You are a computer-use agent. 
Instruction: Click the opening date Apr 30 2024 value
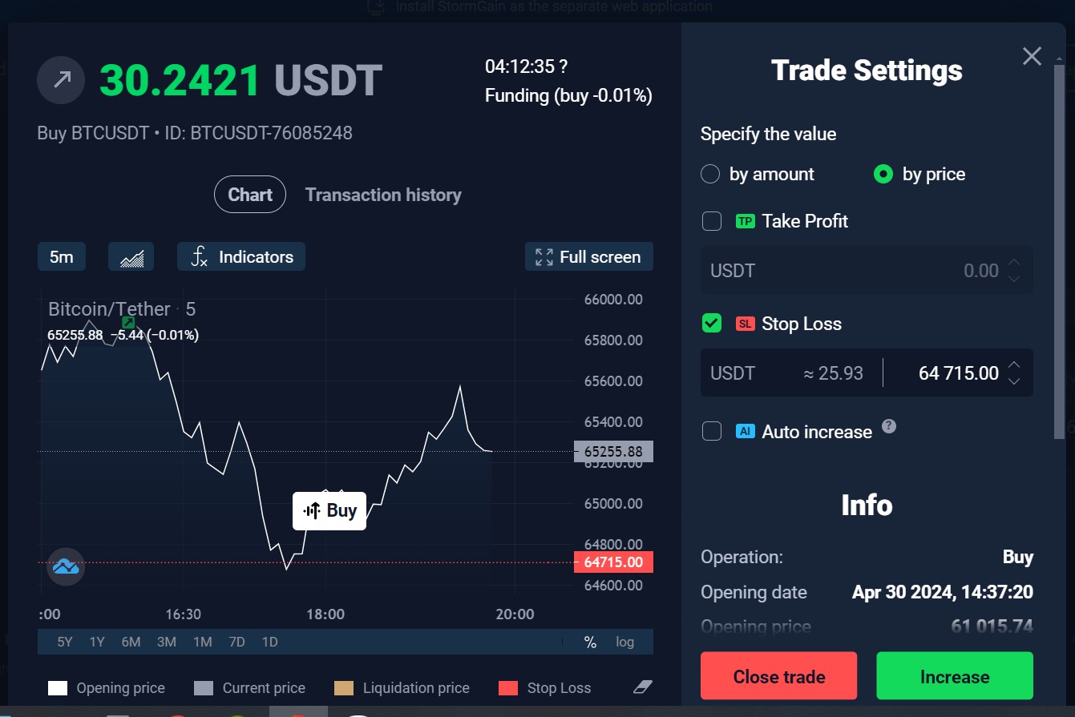tap(942, 592)
